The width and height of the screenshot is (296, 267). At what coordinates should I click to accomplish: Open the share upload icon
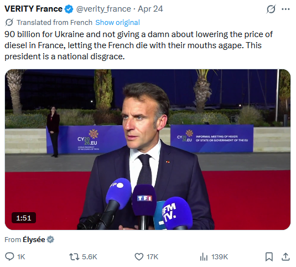(x=286, y=257)
